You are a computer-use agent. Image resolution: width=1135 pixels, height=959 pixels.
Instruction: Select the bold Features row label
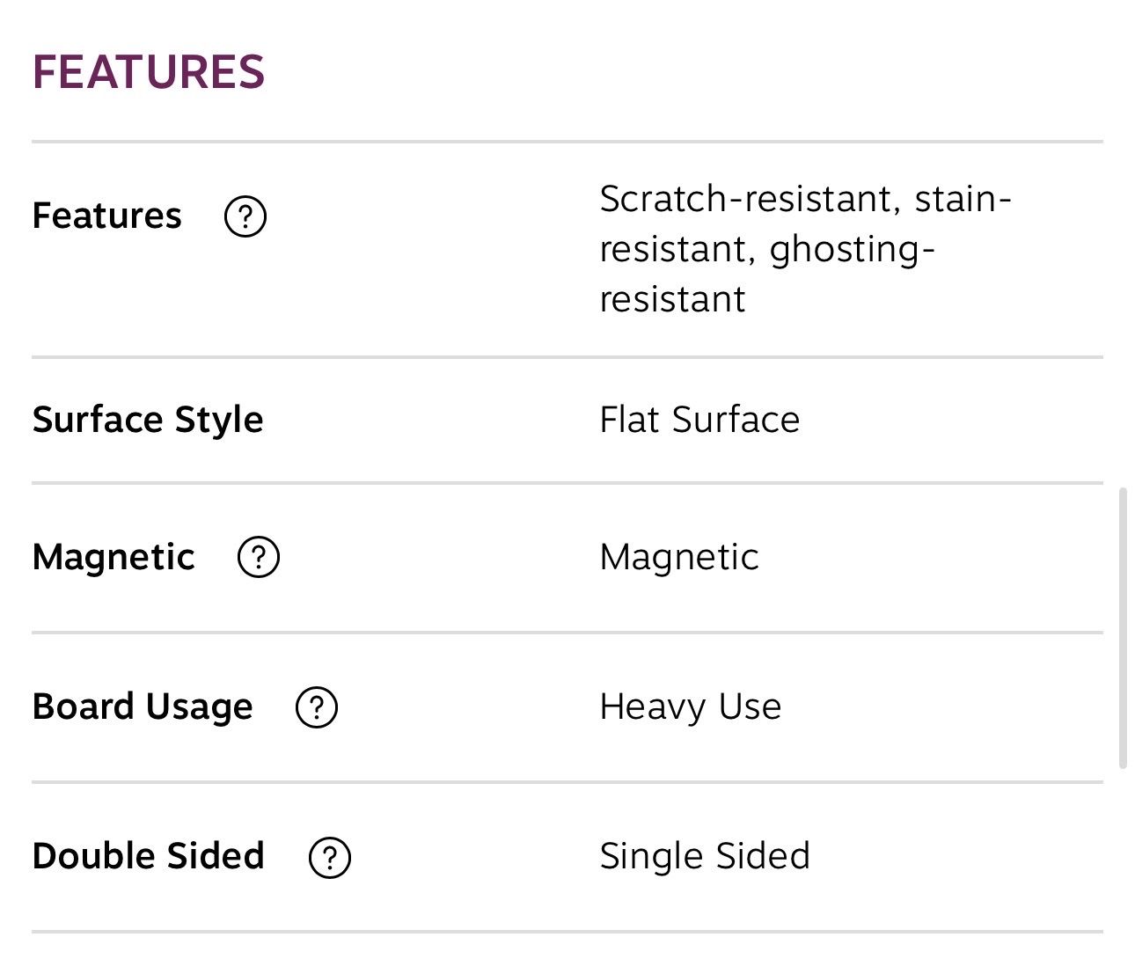(x=106, y=216)
